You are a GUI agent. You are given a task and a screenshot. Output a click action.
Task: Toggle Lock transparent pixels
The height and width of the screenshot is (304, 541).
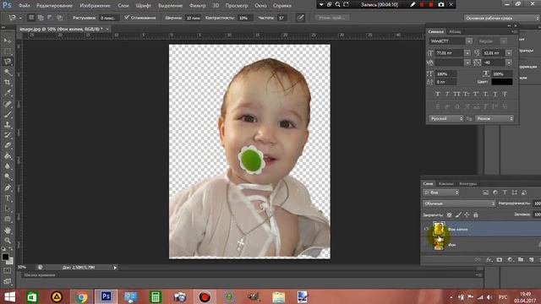pyautogui.click(x=449, y=214)
